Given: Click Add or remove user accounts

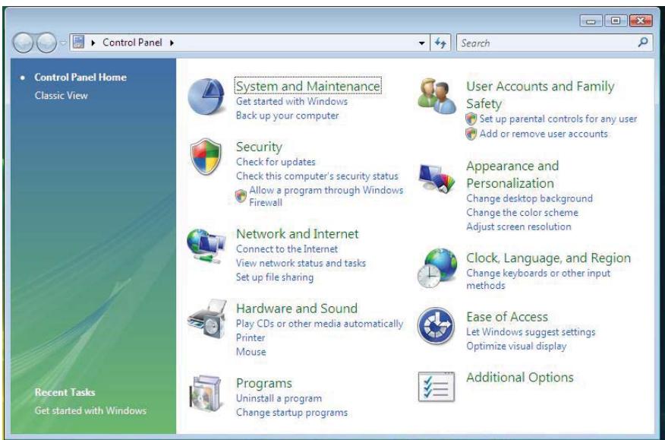Looking at the screenshot, I should click(544, 134).
